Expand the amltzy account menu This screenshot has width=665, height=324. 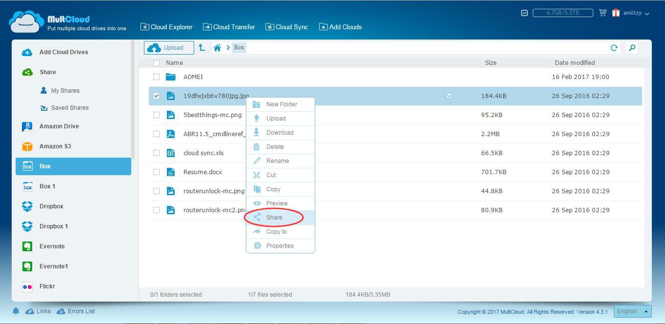tap(636, 13)
